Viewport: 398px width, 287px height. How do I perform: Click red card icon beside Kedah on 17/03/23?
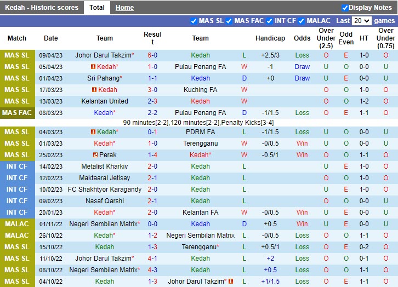(94, 90)
